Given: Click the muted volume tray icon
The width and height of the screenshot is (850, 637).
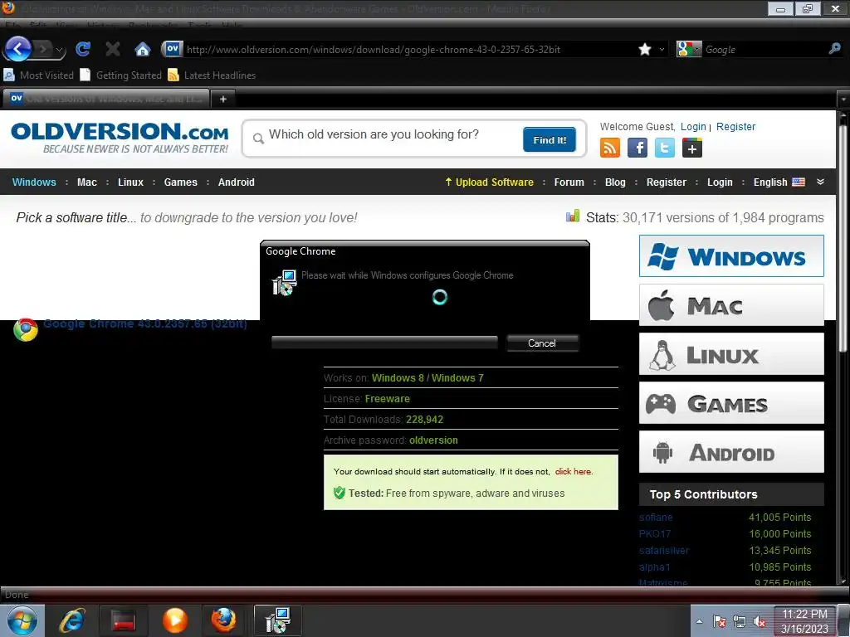Looking at the screenshot, I should coord(760,622).
